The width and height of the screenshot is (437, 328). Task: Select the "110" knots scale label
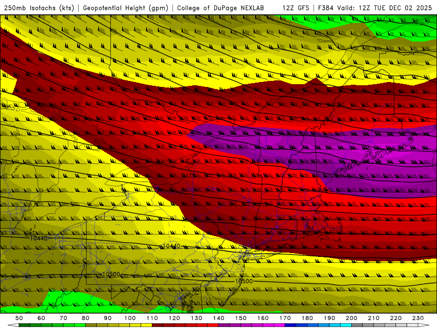tap(152, 318)
